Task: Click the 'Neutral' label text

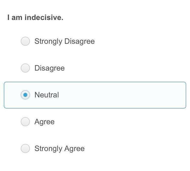Action: (x=47, y=95)
